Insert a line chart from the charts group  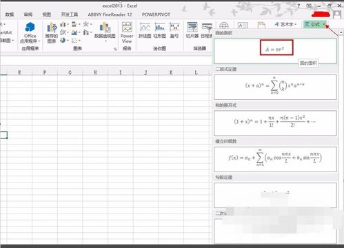pos(63,32)
